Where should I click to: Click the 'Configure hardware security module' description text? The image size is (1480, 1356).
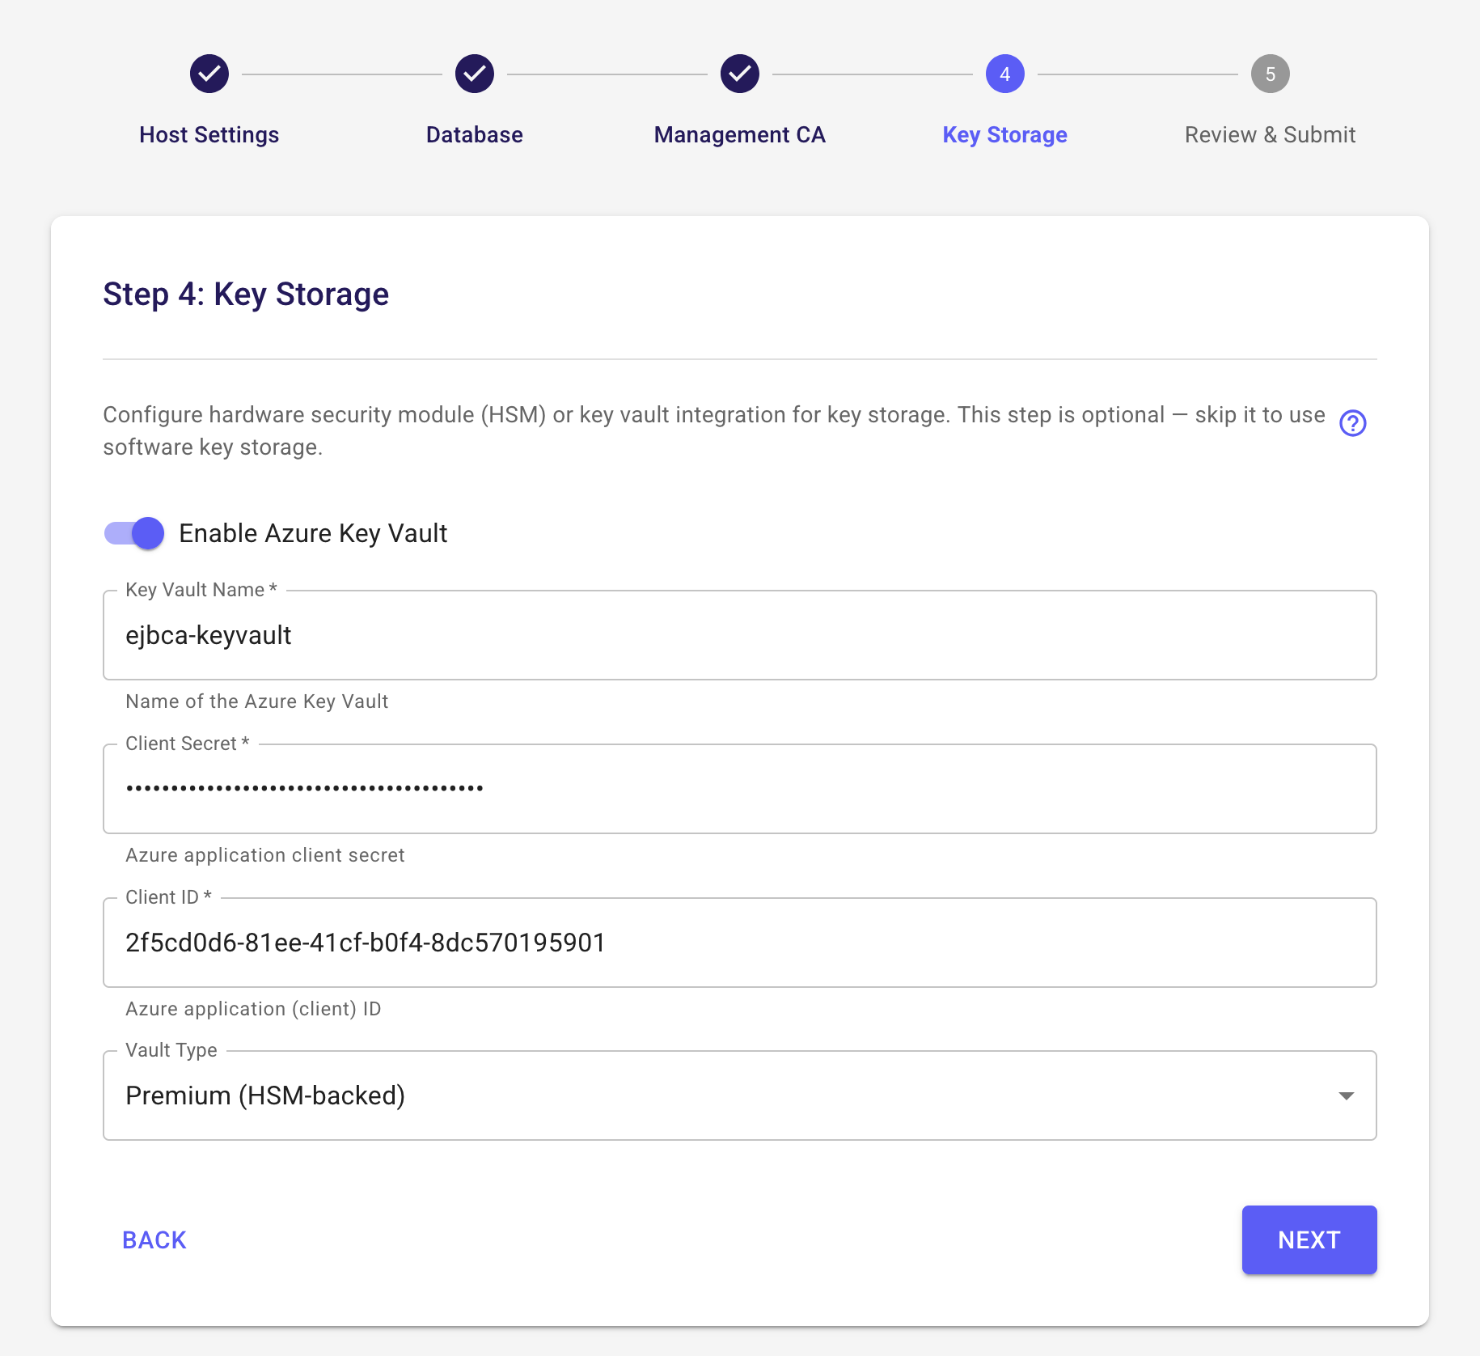pos(714,430)
